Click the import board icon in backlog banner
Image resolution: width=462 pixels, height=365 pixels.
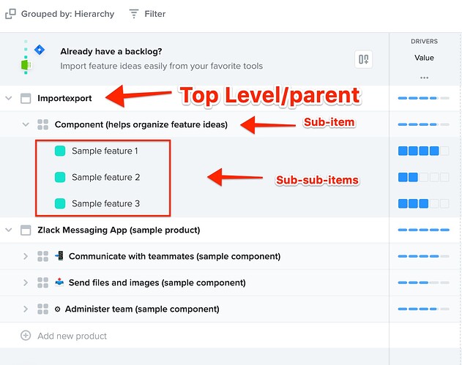pyautogui.click(x=364, y=59)
